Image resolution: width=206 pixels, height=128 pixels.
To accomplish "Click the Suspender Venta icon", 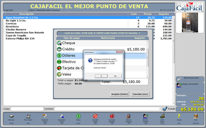I will click(x=62, y=116).
